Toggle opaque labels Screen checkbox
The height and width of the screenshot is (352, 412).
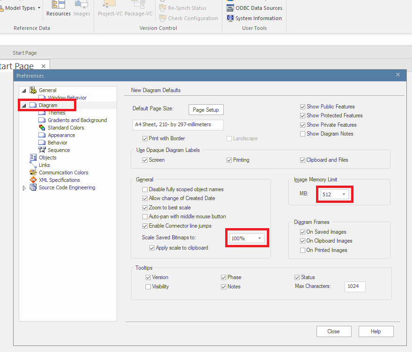click(145, 160)
